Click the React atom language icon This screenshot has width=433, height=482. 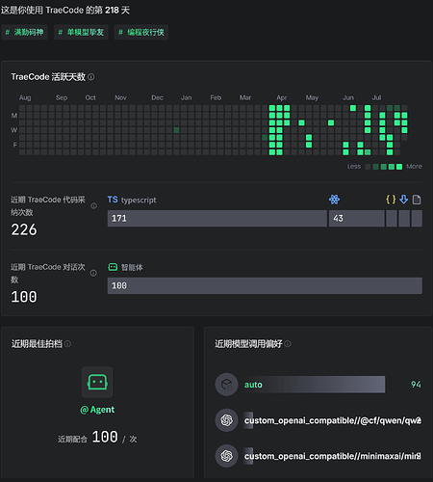click(x=334, y=200)
